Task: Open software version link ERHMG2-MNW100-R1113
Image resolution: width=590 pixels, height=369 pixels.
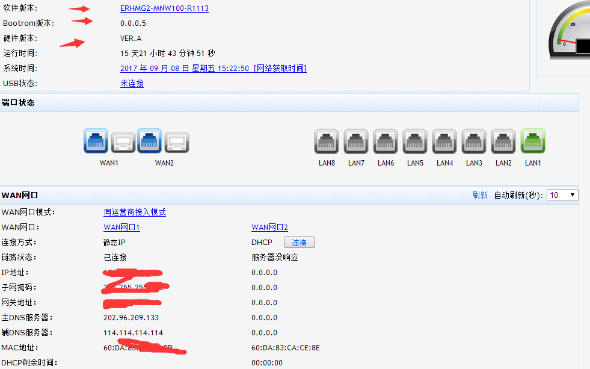Action: coord(164,8)
